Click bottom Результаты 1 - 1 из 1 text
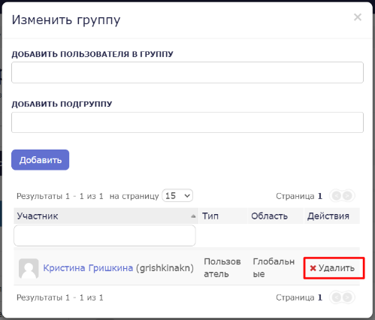Screen dimensions: 375x320 click(x=60, y=297)
